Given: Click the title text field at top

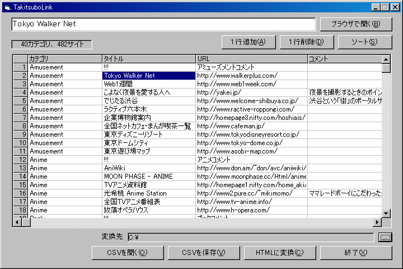Looking at the screenshot, I should coord(163,24).
